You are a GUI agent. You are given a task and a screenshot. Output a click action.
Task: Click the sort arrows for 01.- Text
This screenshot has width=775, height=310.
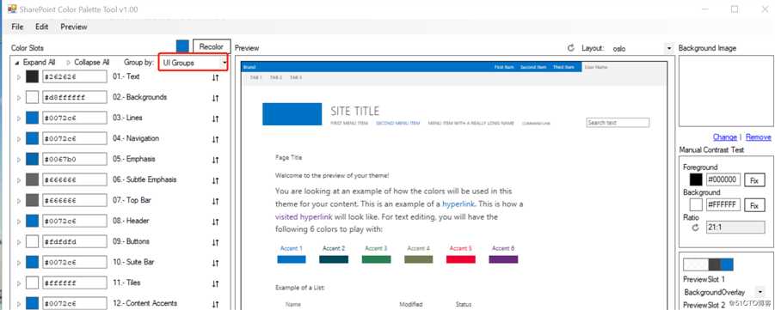pos(215,77)
